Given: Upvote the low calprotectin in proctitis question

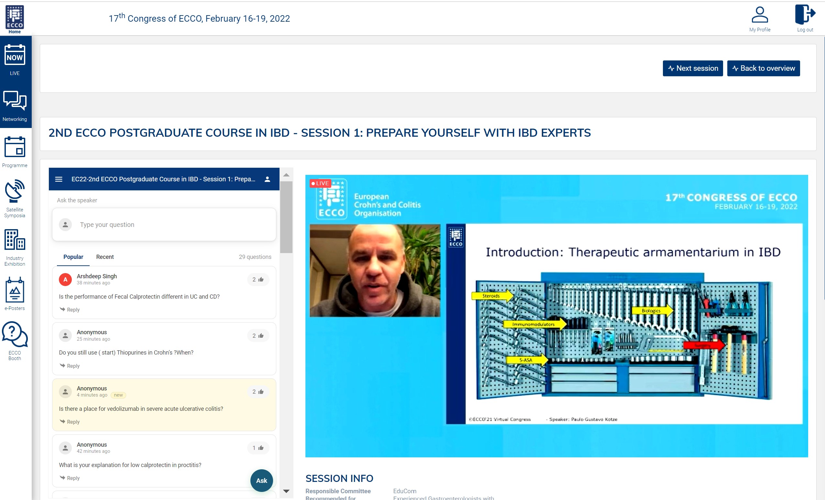Looking at the screenshot, I should [x=258, y=448].
